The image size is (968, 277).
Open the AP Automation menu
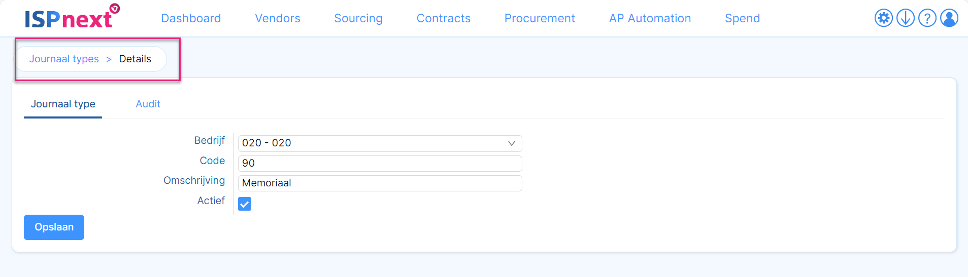click(650, 18)
